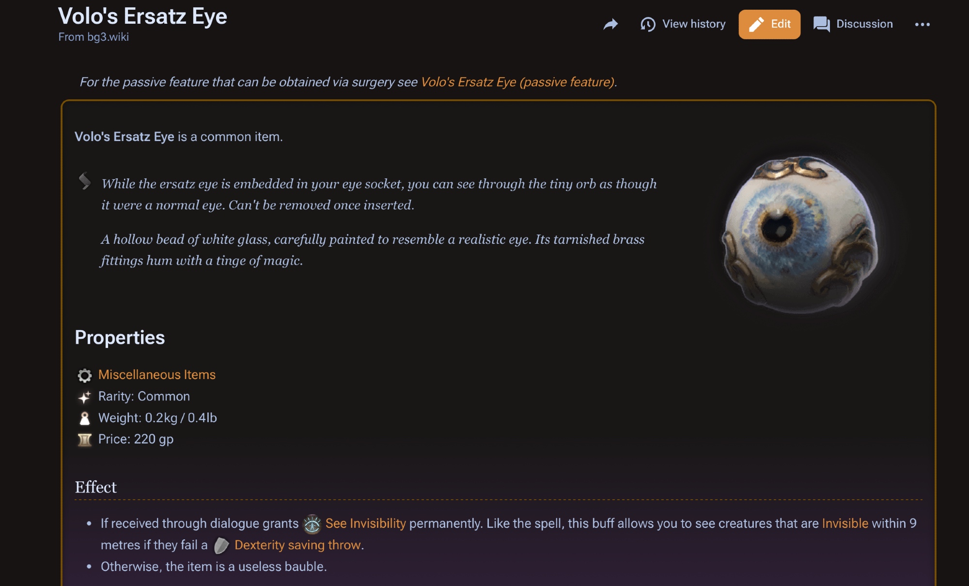Open the Dexterity saving throw link
This screenshot has height=586, width=969.
click(x=297, y=545)
